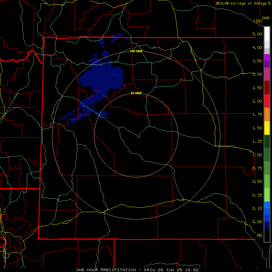Pick the bright red legend swatch
The width and height of the screenshot is (272, 272).
click(x=267, y=101)
